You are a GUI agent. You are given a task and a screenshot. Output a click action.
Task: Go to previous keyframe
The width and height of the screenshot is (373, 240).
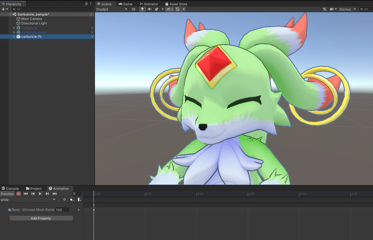point(33,194)
